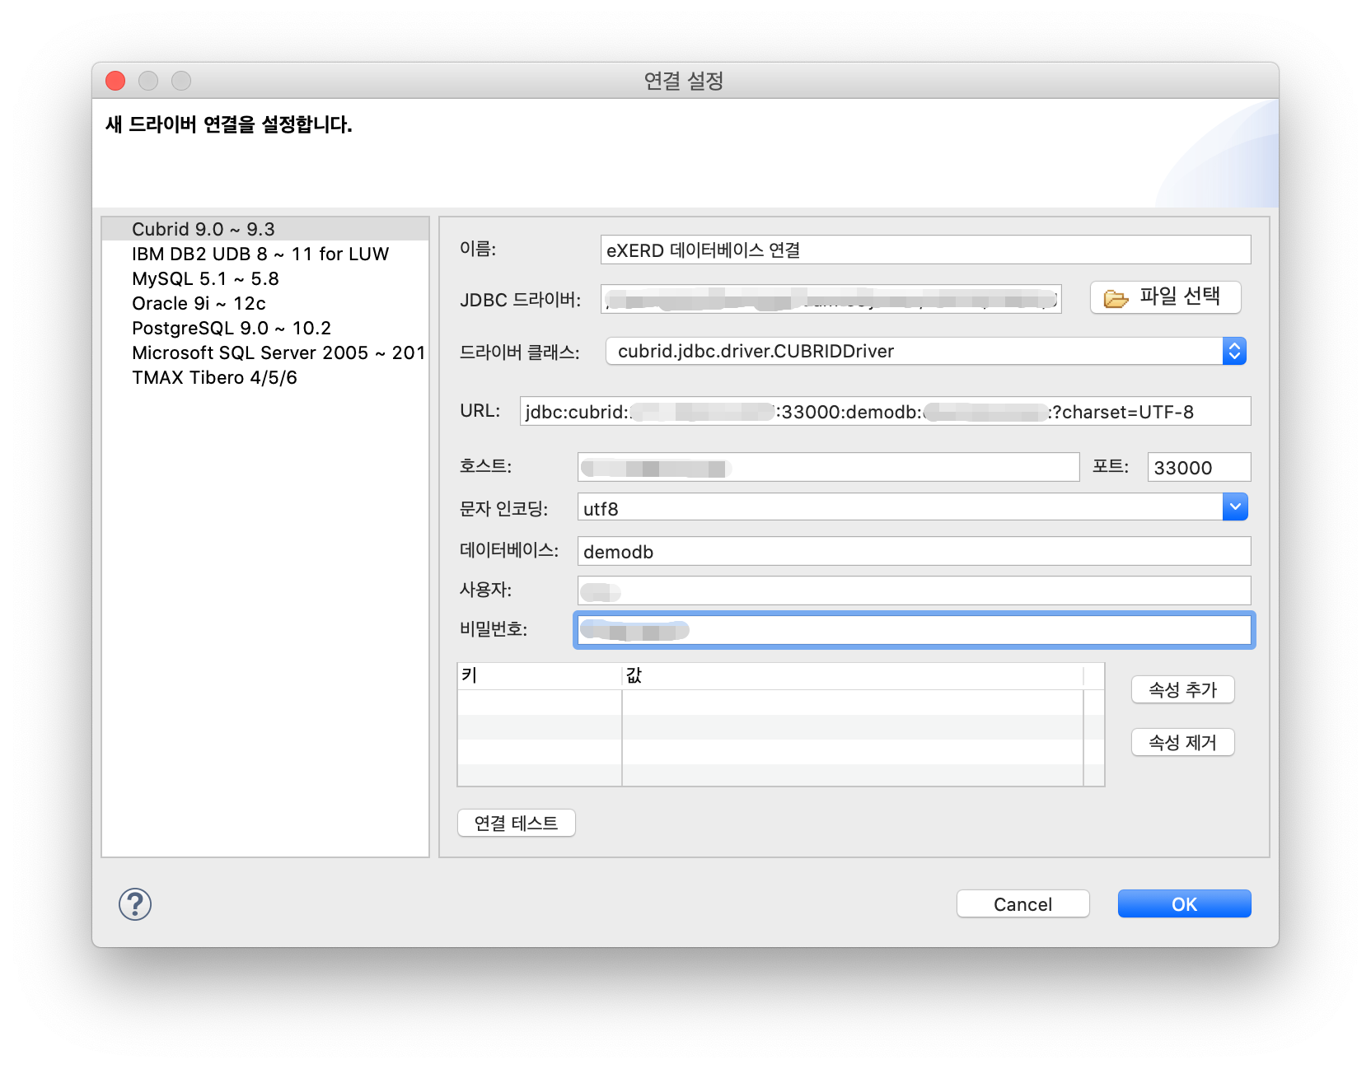This screenshot has width=1371, height=1069.
Task: Click the help question mark icon
Action: coord(135,904)
